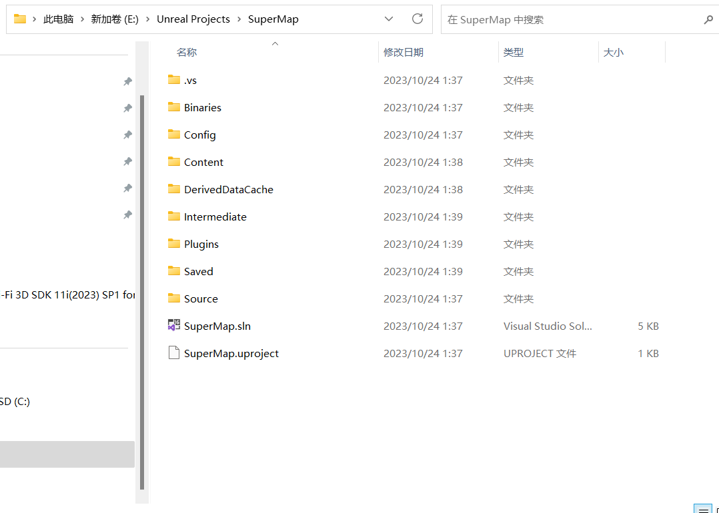Click the search magnifier icon
The image size is (719, 513).
coord(708,19)
